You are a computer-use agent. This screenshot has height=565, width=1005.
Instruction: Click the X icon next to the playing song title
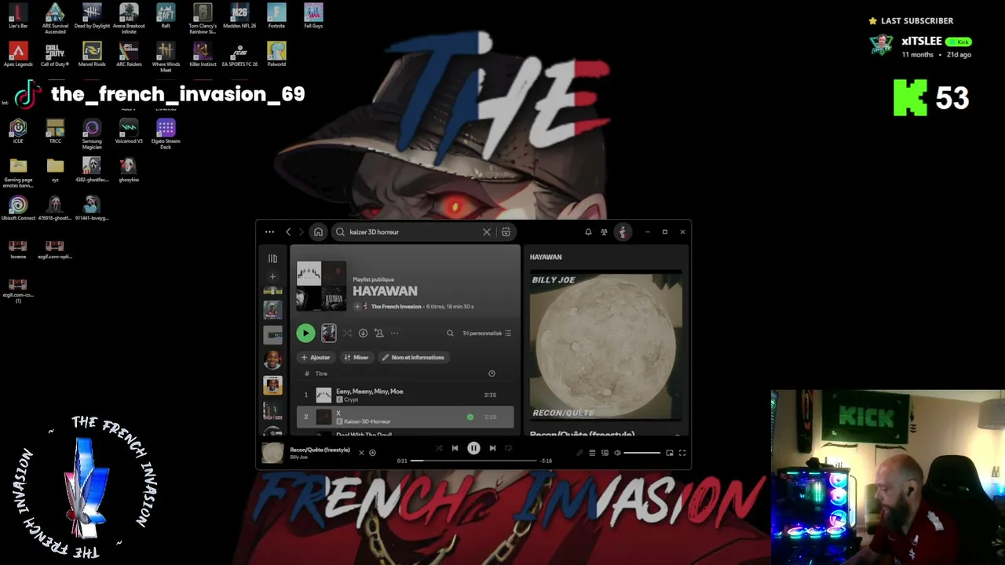361,453
